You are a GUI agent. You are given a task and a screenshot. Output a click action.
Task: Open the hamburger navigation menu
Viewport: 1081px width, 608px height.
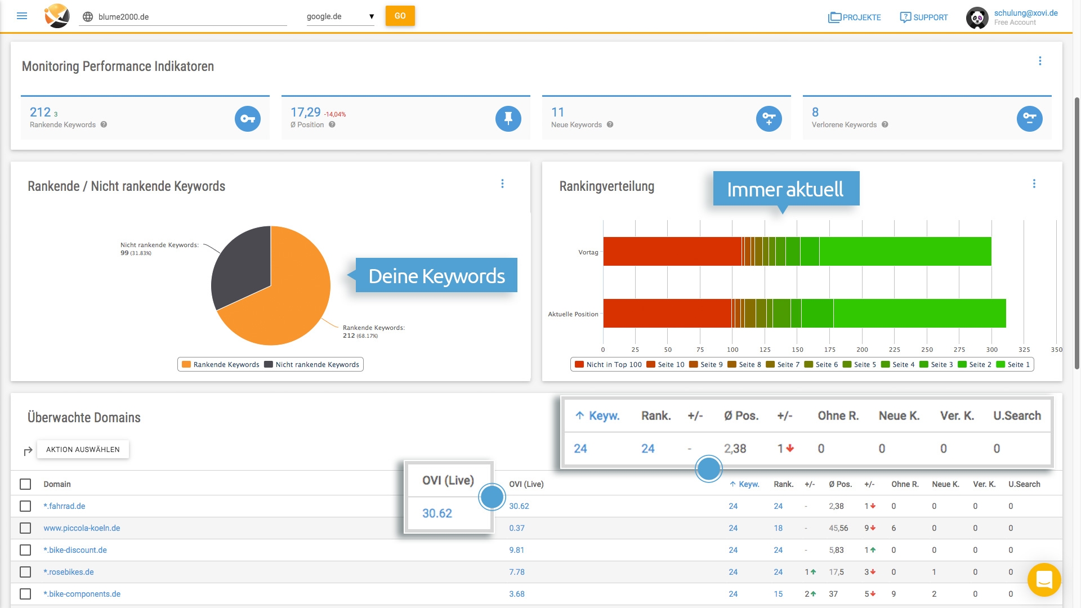pyautogui.click(x=22, y=16)
